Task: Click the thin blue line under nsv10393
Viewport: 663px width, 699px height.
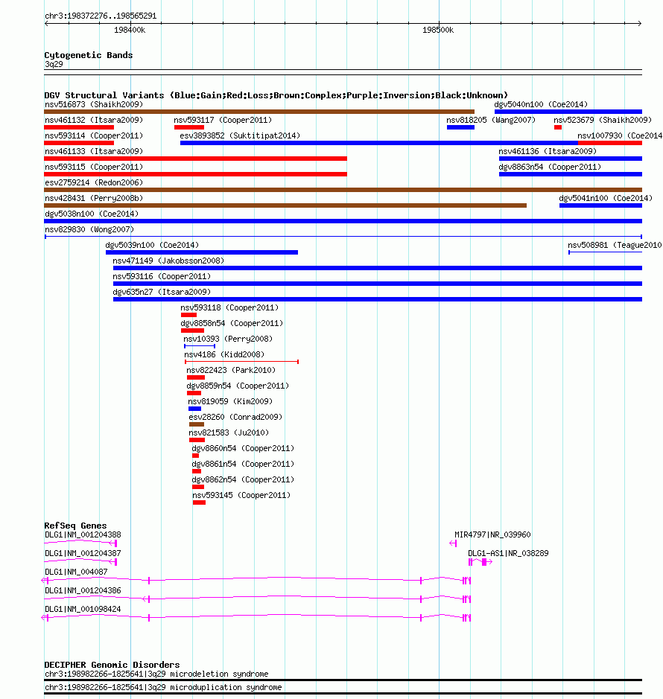Action: (200, 346)
